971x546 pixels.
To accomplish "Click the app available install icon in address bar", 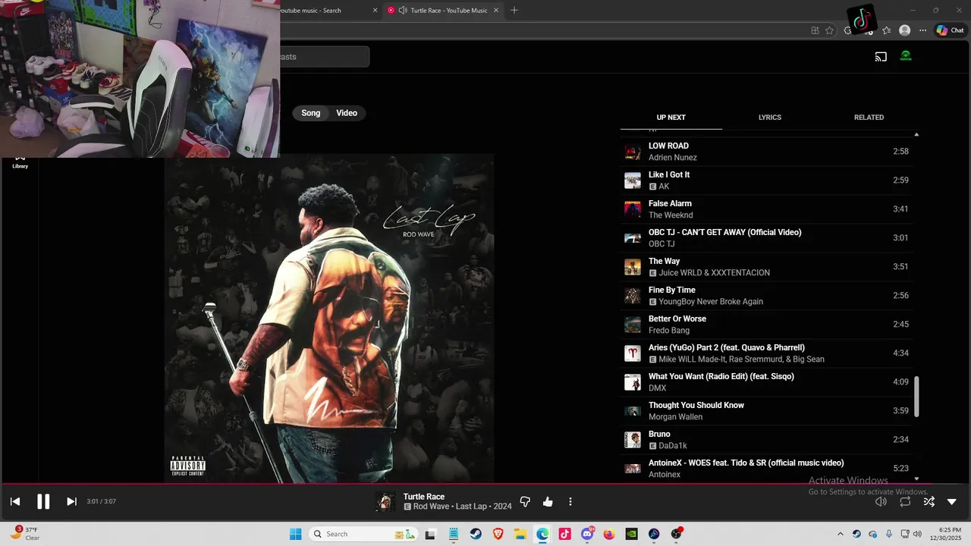I will coord(815,30).
